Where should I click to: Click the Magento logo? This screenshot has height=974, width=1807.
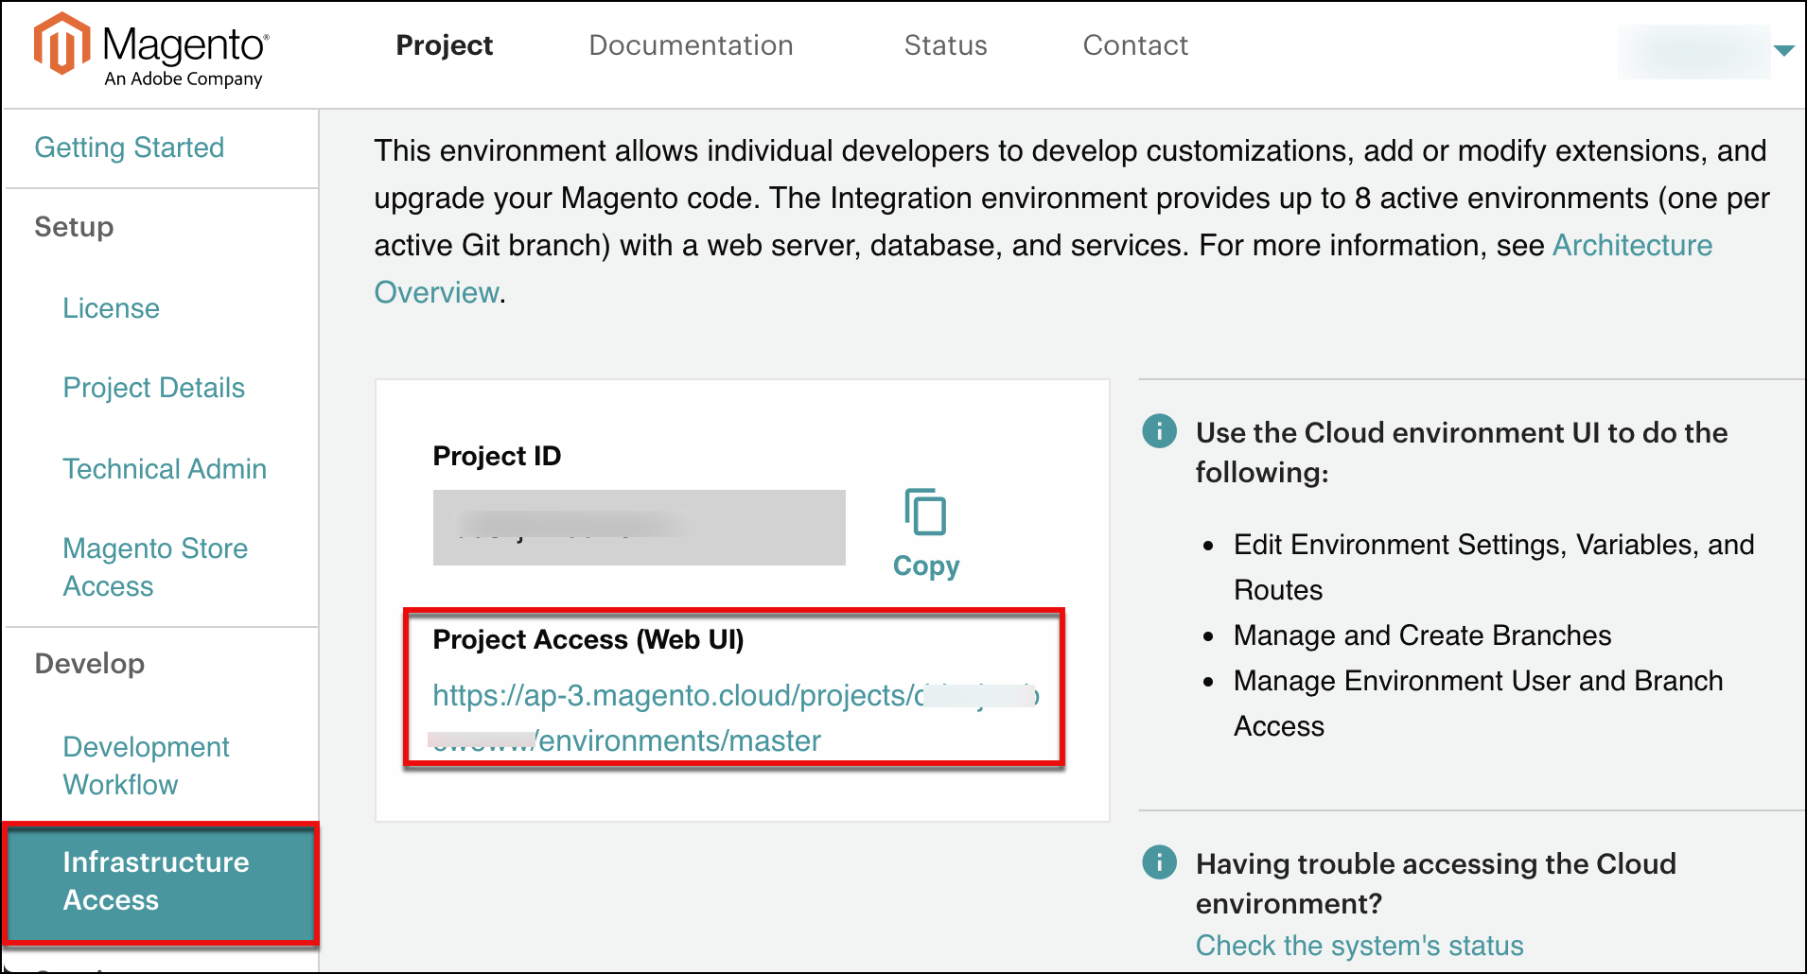pos(151,50)
